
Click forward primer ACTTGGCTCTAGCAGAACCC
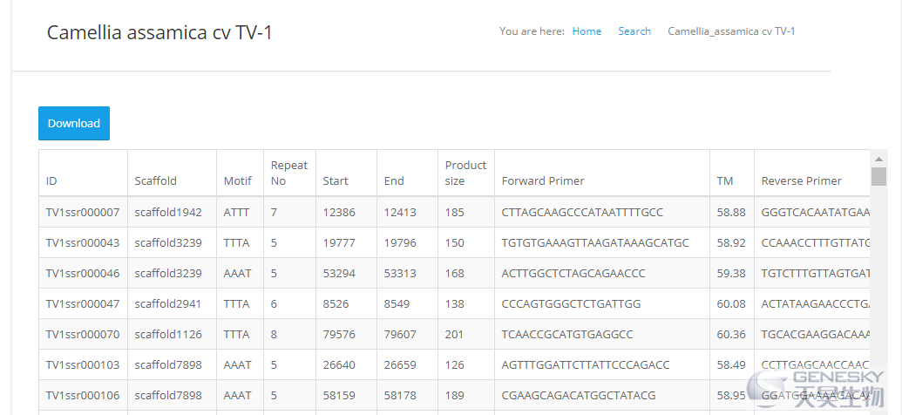[x=573, y=274]
